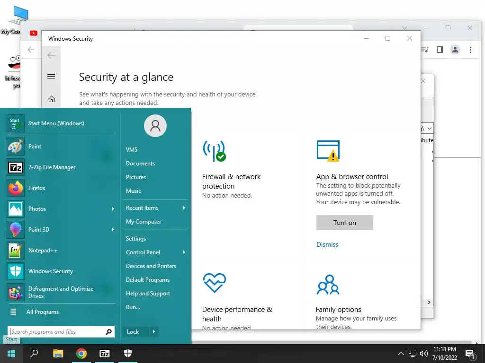The image size is (485, 363).
Task: Click the scroll right arrow in background dialog
Action: coord(429,302)
